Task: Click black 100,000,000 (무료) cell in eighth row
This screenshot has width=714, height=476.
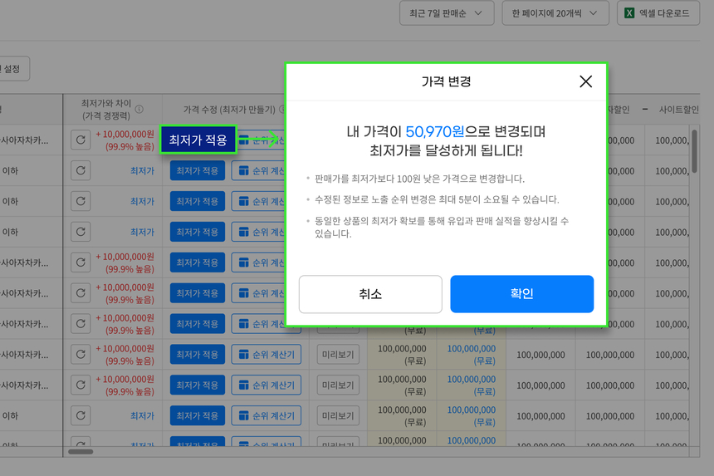Action: coord(402,355)
